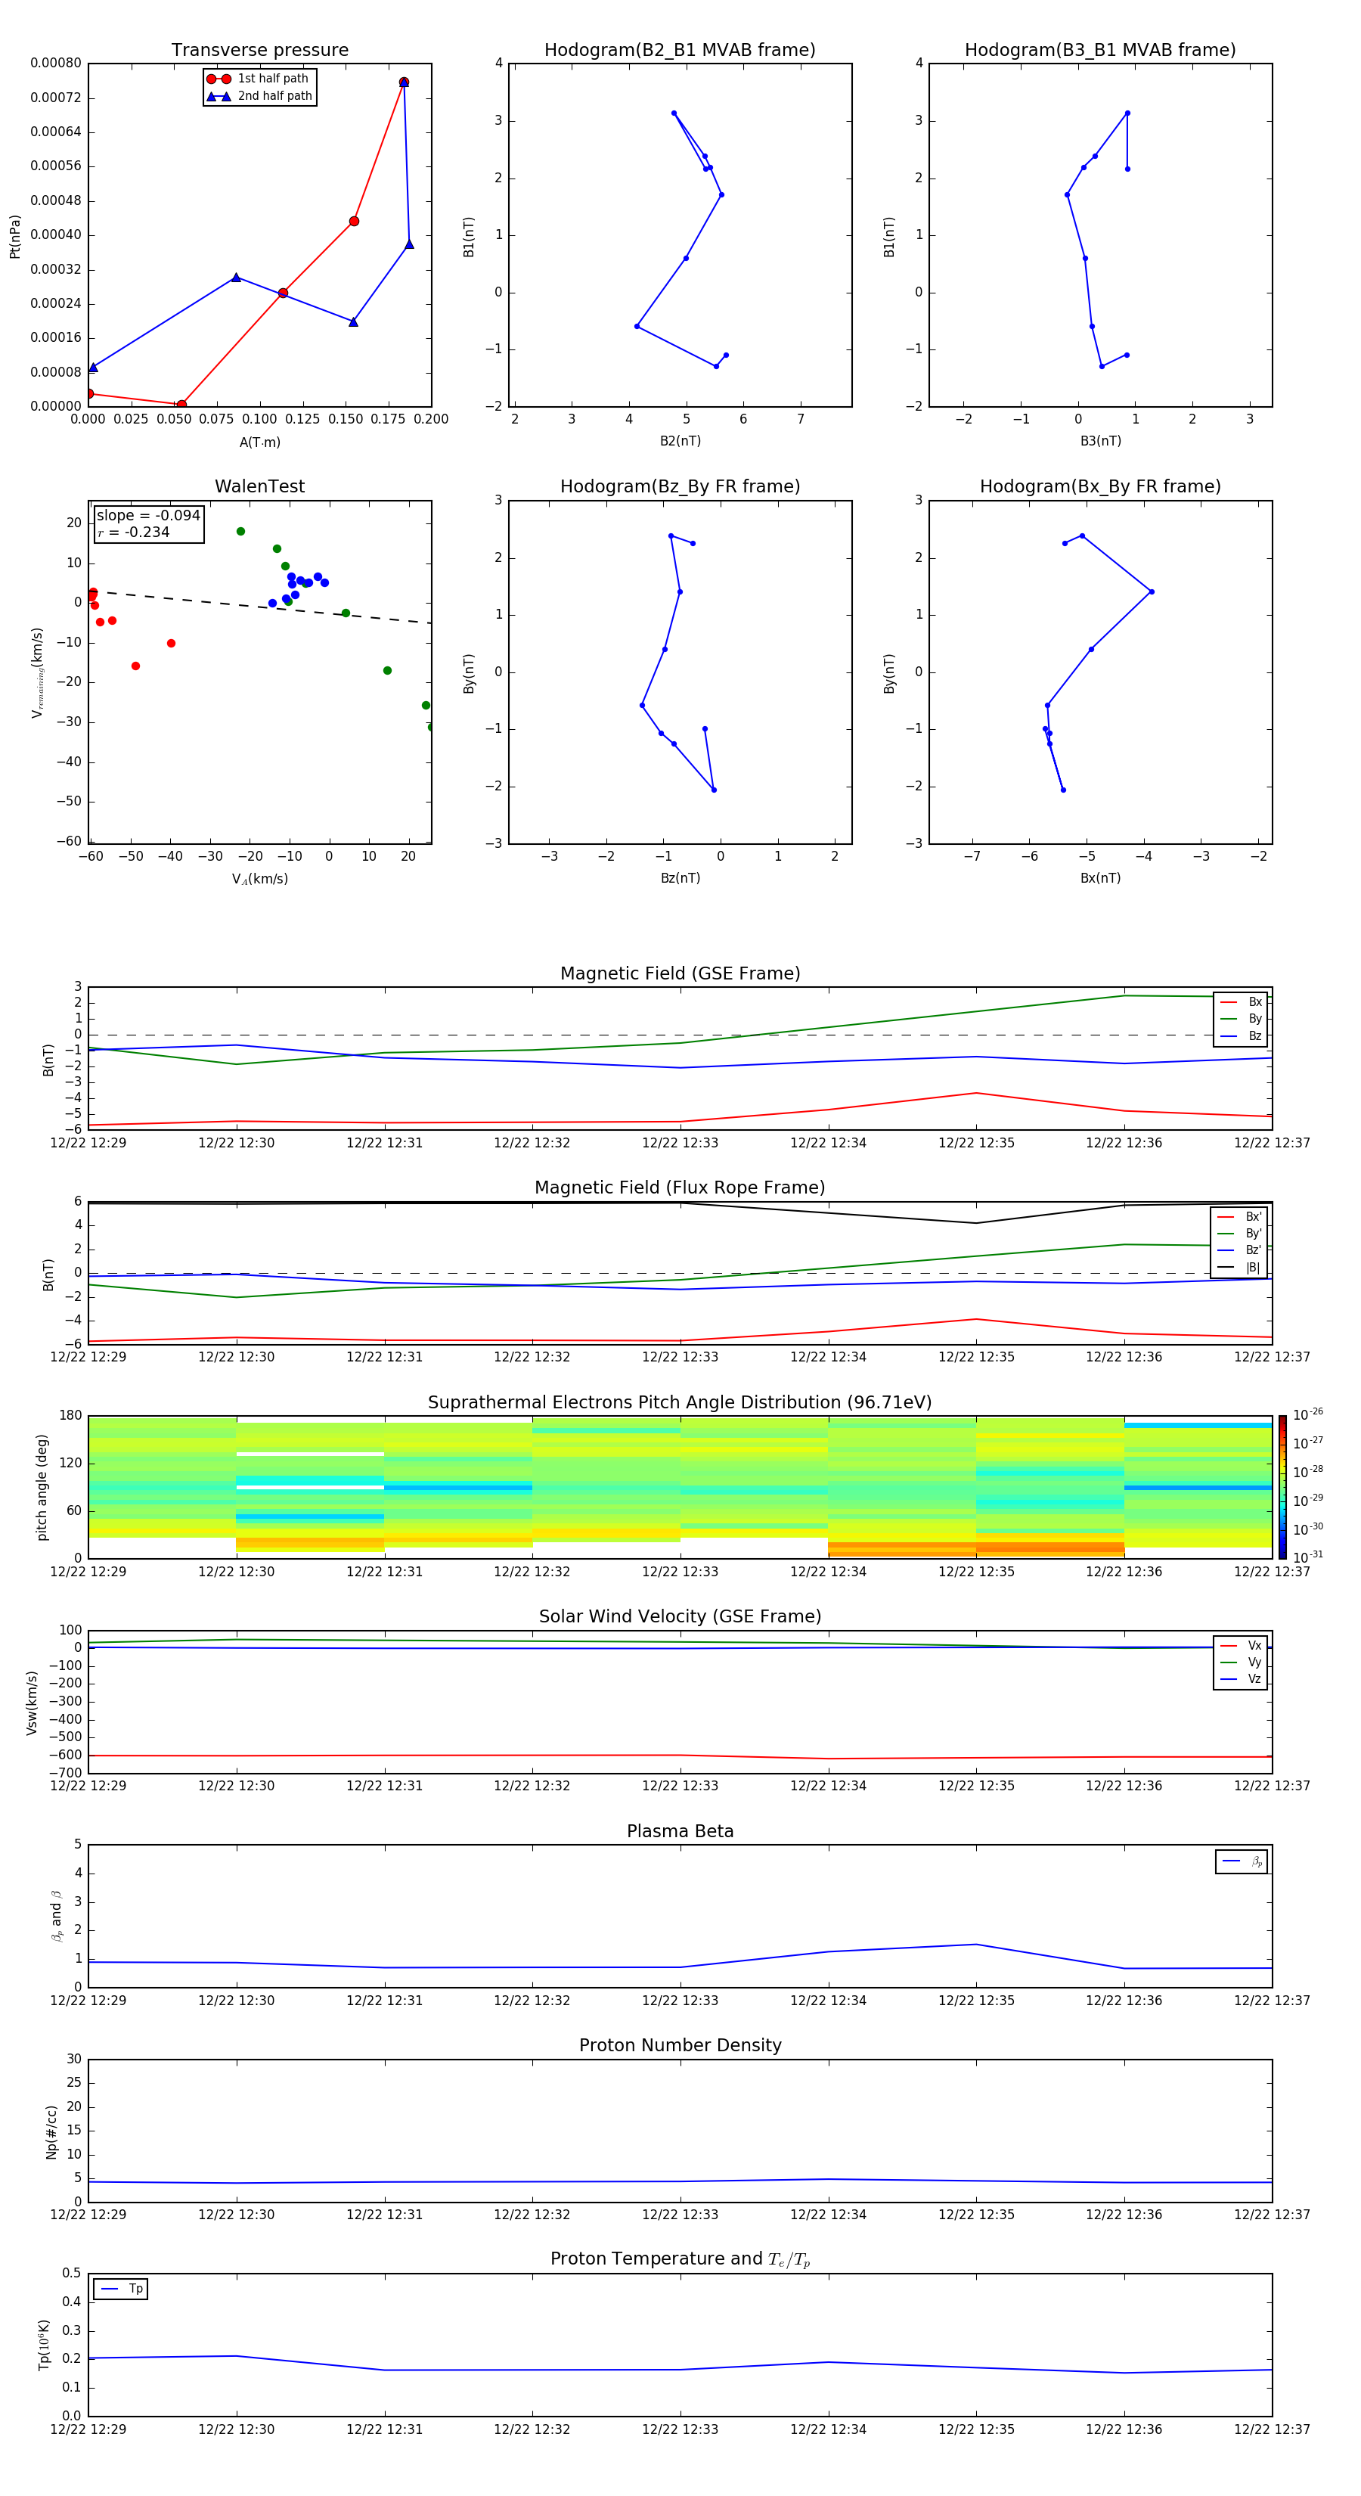Screen dimensions: 1361x2496
Task: Click the 'Bz(nT)' x-axis label
Action: coord(680,879)
